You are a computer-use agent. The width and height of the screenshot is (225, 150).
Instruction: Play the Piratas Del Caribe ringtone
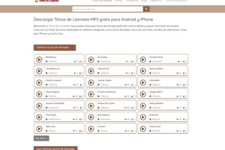91,106
